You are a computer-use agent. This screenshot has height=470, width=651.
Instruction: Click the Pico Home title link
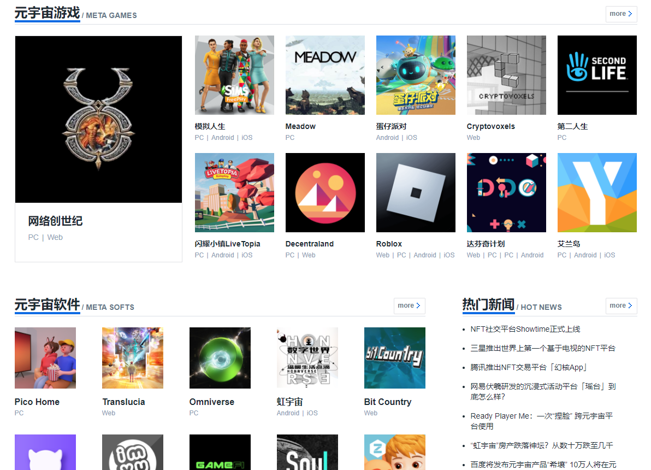(x=37, y=402)
